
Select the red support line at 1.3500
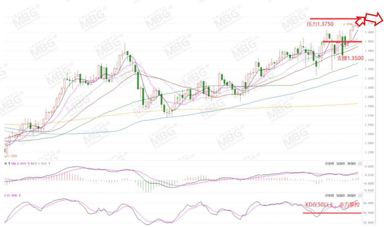(342, 42)
